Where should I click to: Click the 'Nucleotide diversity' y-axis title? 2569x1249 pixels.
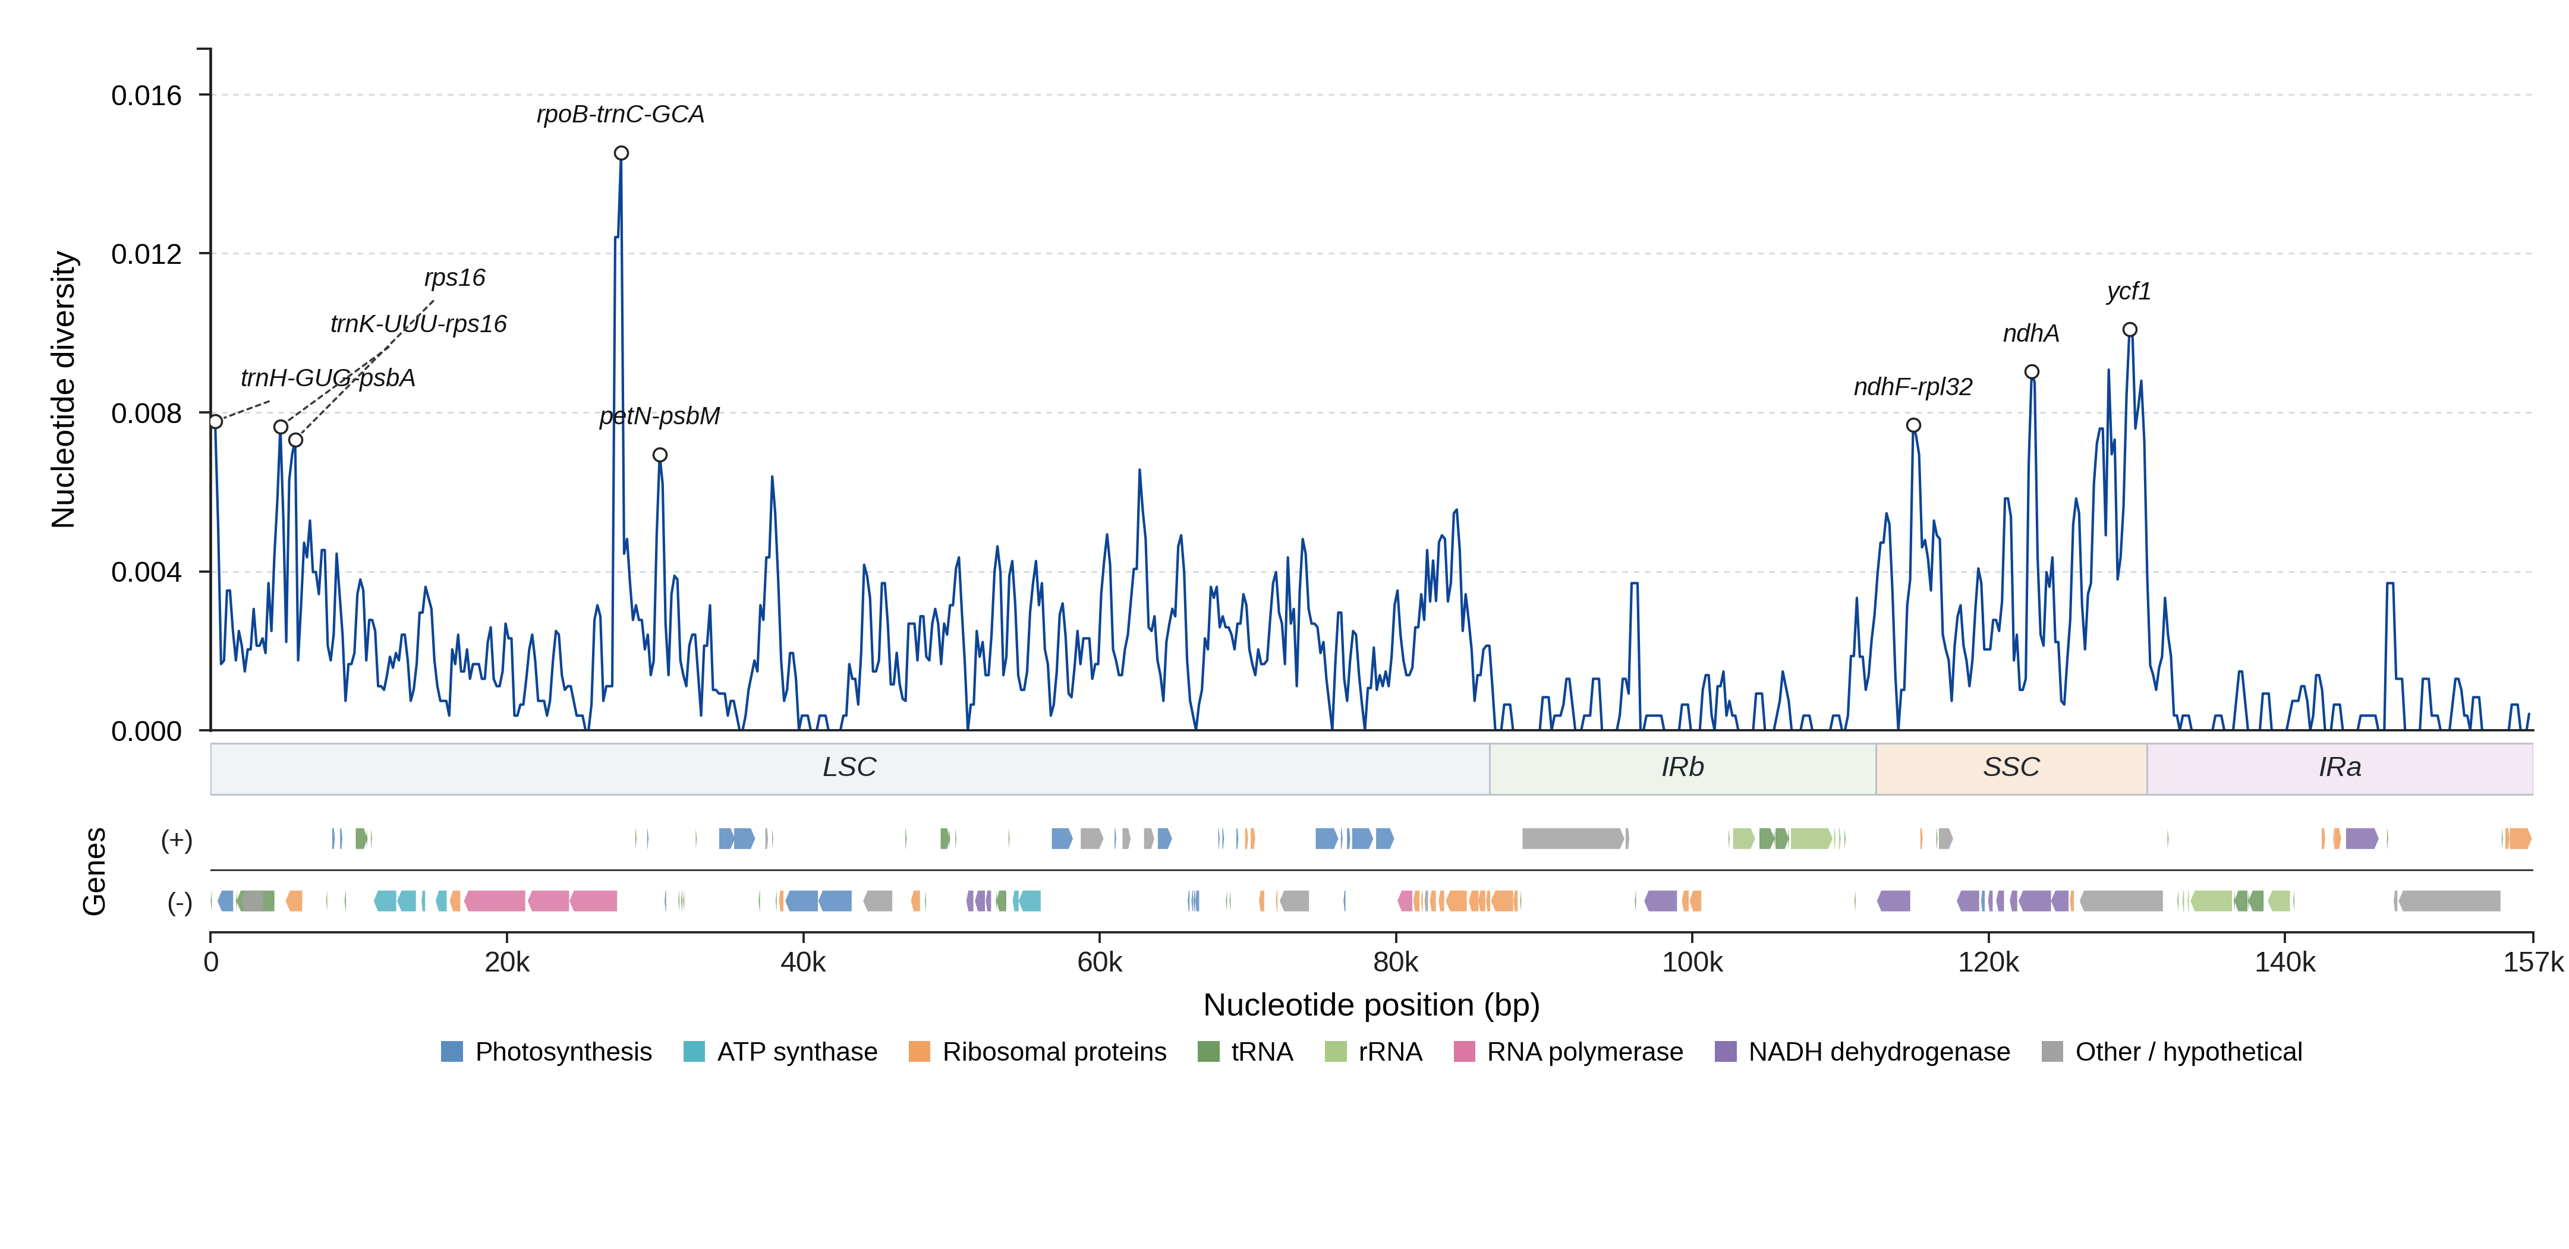pos(63,390)
